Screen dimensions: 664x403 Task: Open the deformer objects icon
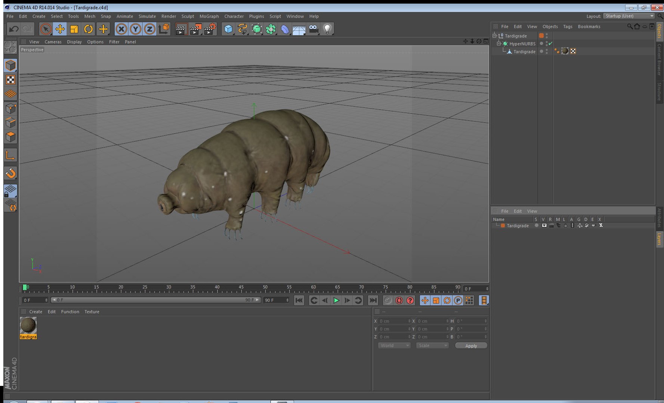pos(285,29)
